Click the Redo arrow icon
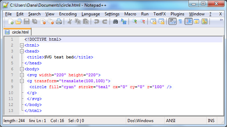This screenshot has width=227, height=127. click(x=105, y=22)
